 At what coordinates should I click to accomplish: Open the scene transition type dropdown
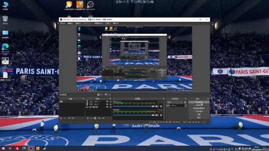175,102
